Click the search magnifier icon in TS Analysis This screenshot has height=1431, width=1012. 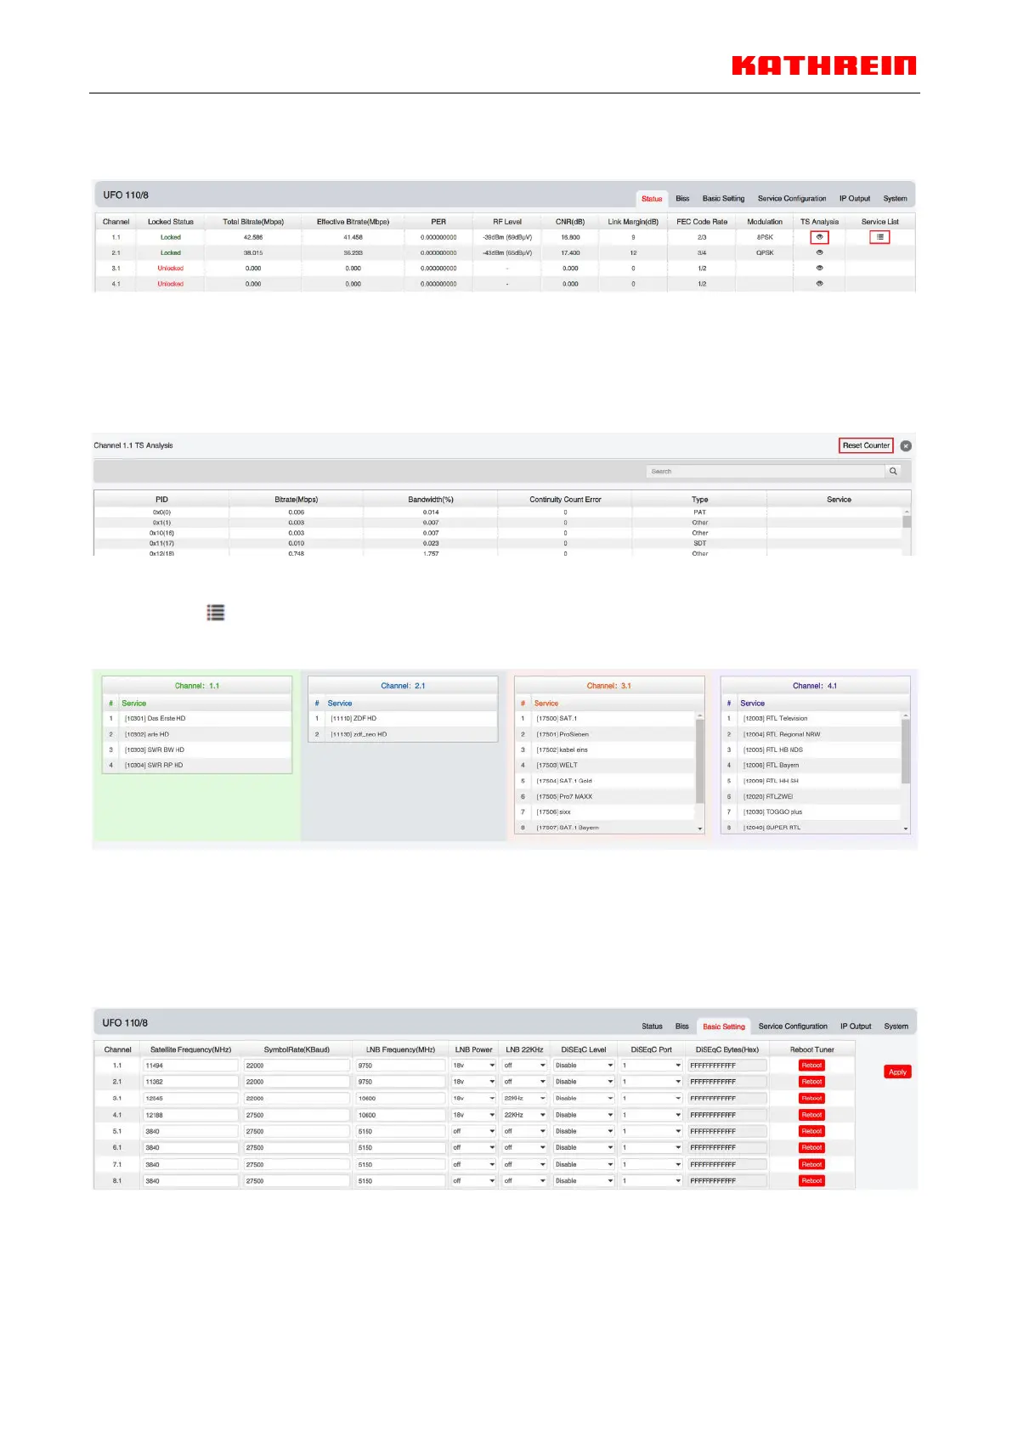[x=893, y=471]
